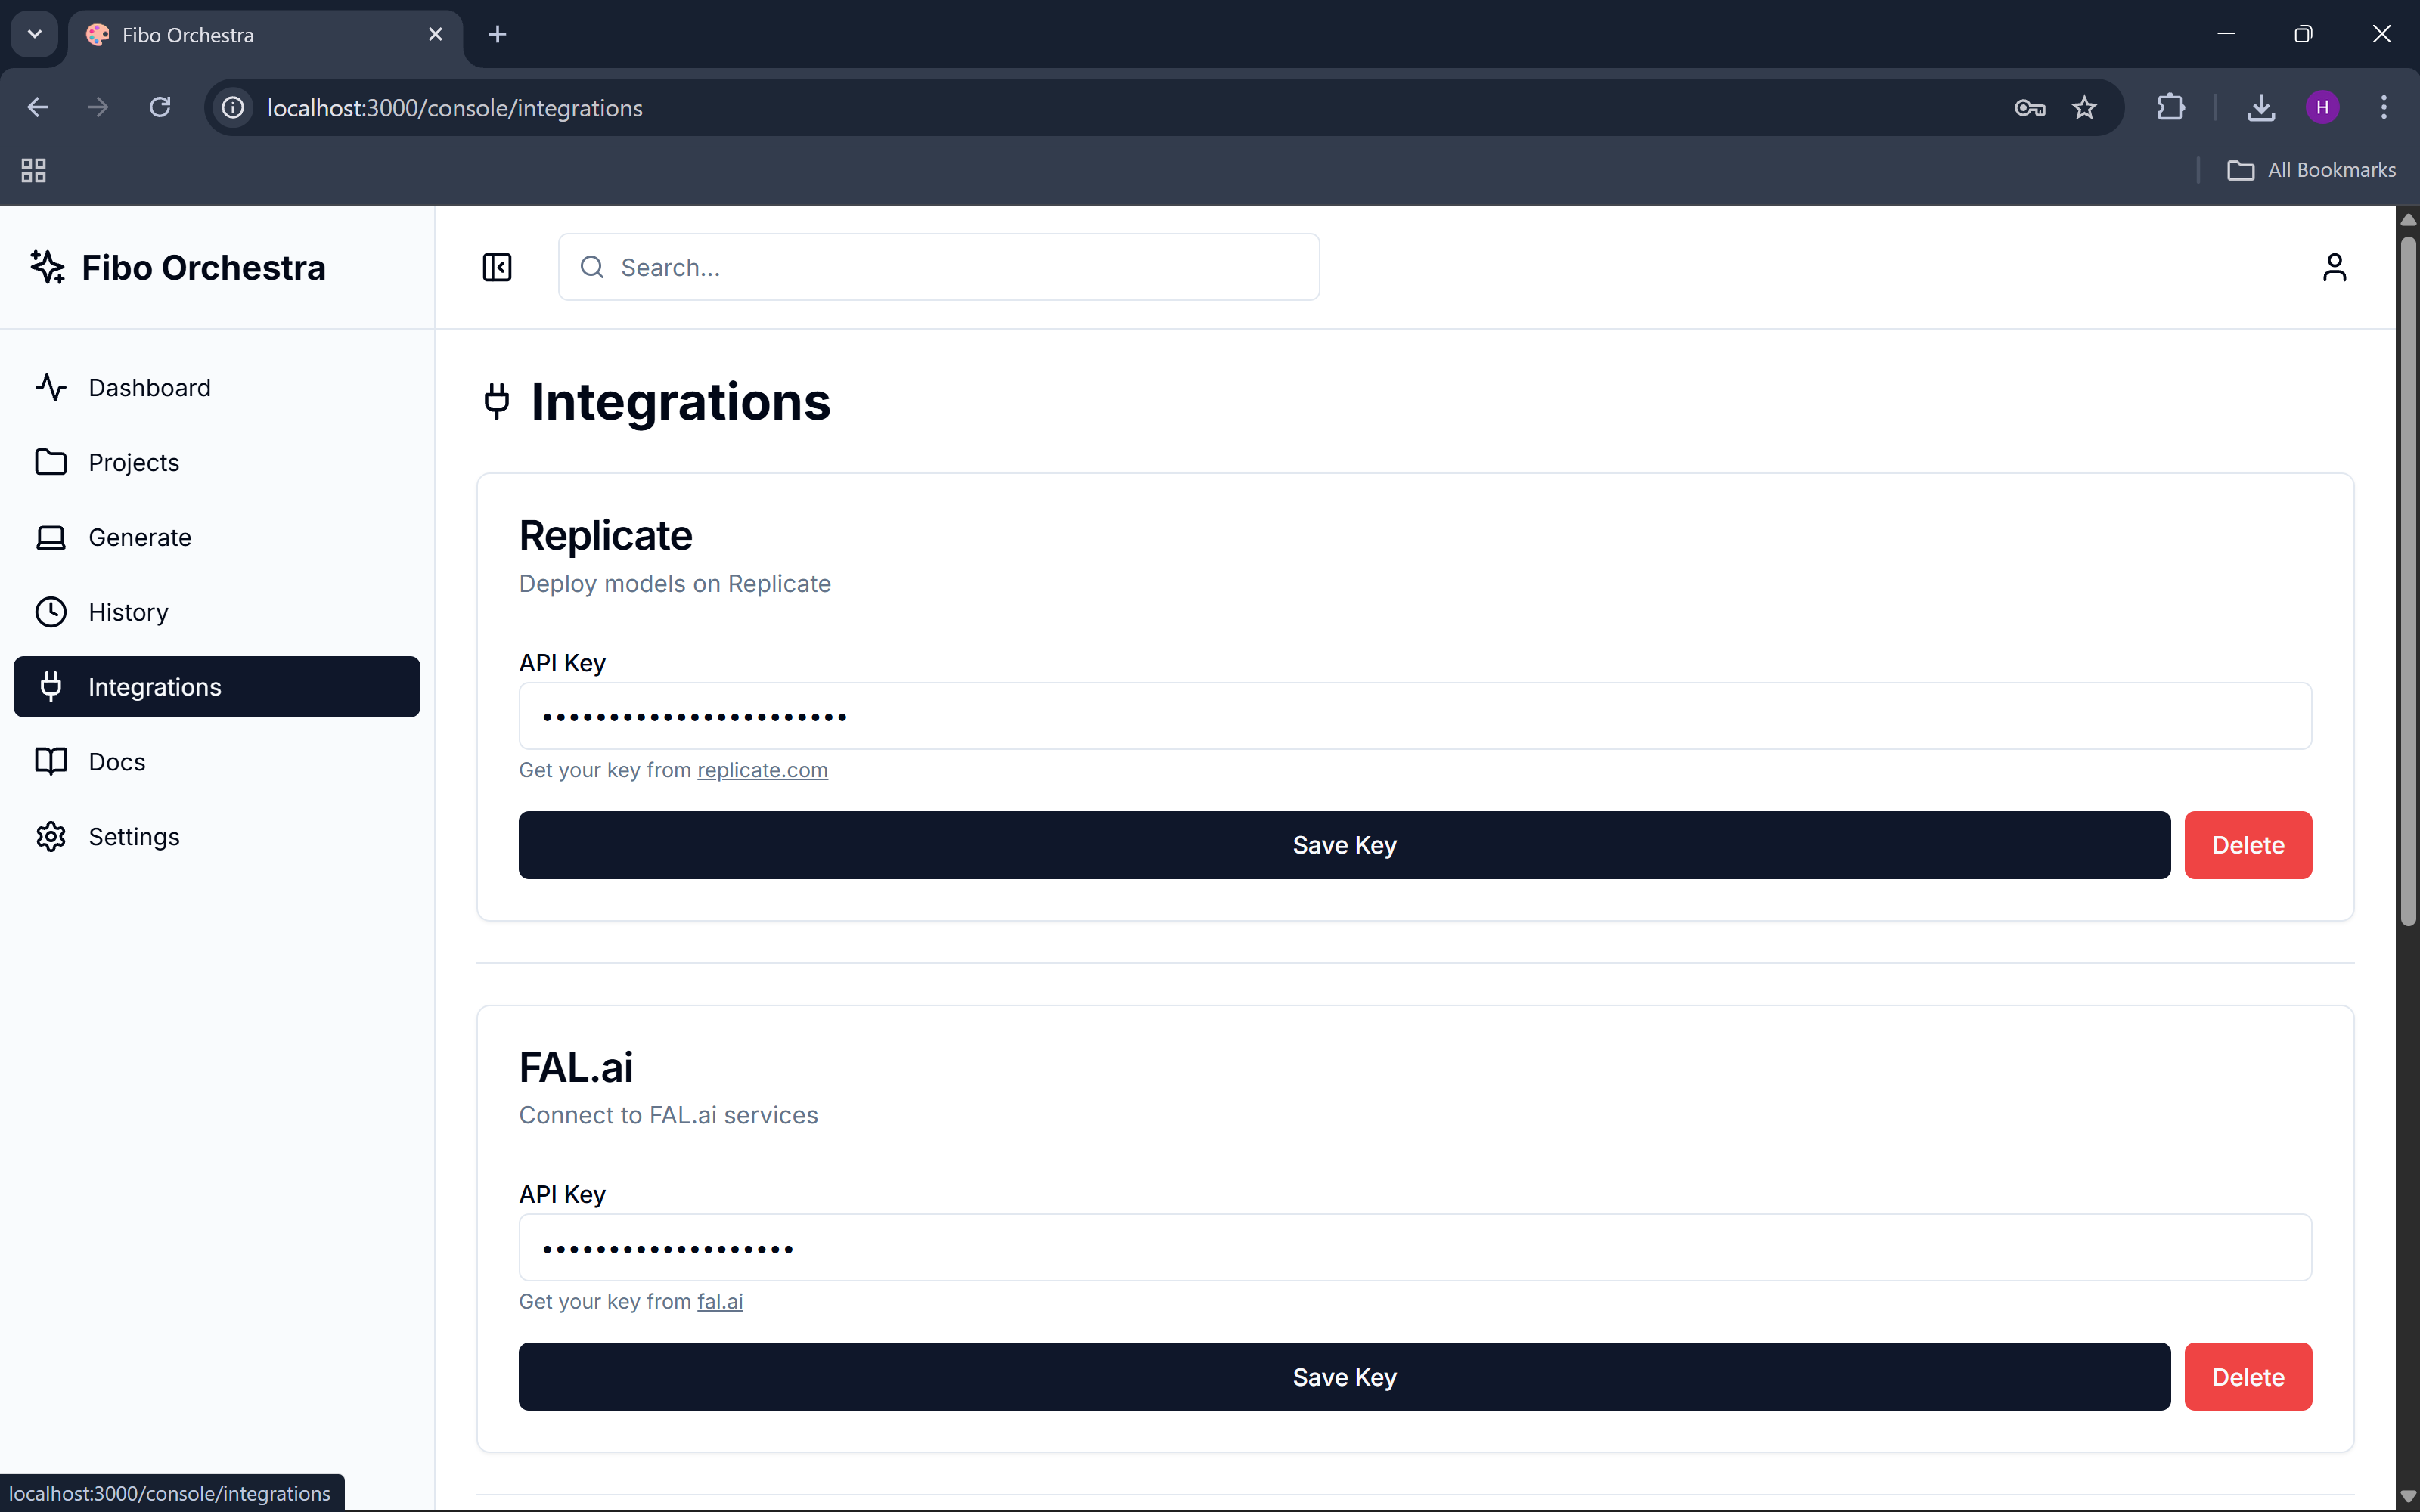Save the Replicate API key

point(1344,845)
